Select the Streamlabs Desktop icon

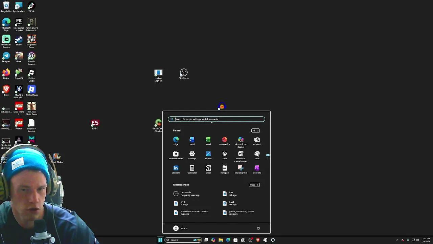tap(6, 42)
